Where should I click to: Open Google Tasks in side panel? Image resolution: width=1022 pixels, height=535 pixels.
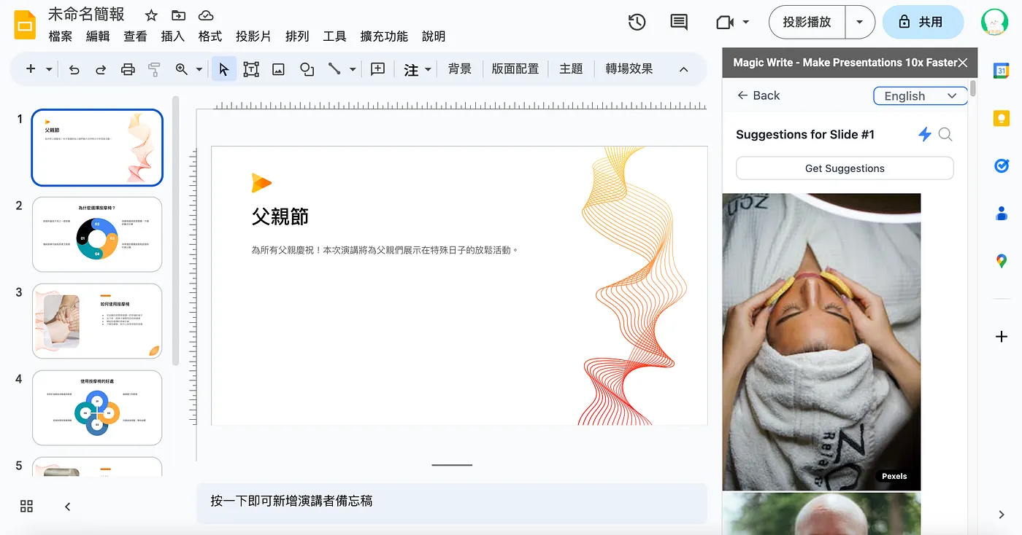1002,166
